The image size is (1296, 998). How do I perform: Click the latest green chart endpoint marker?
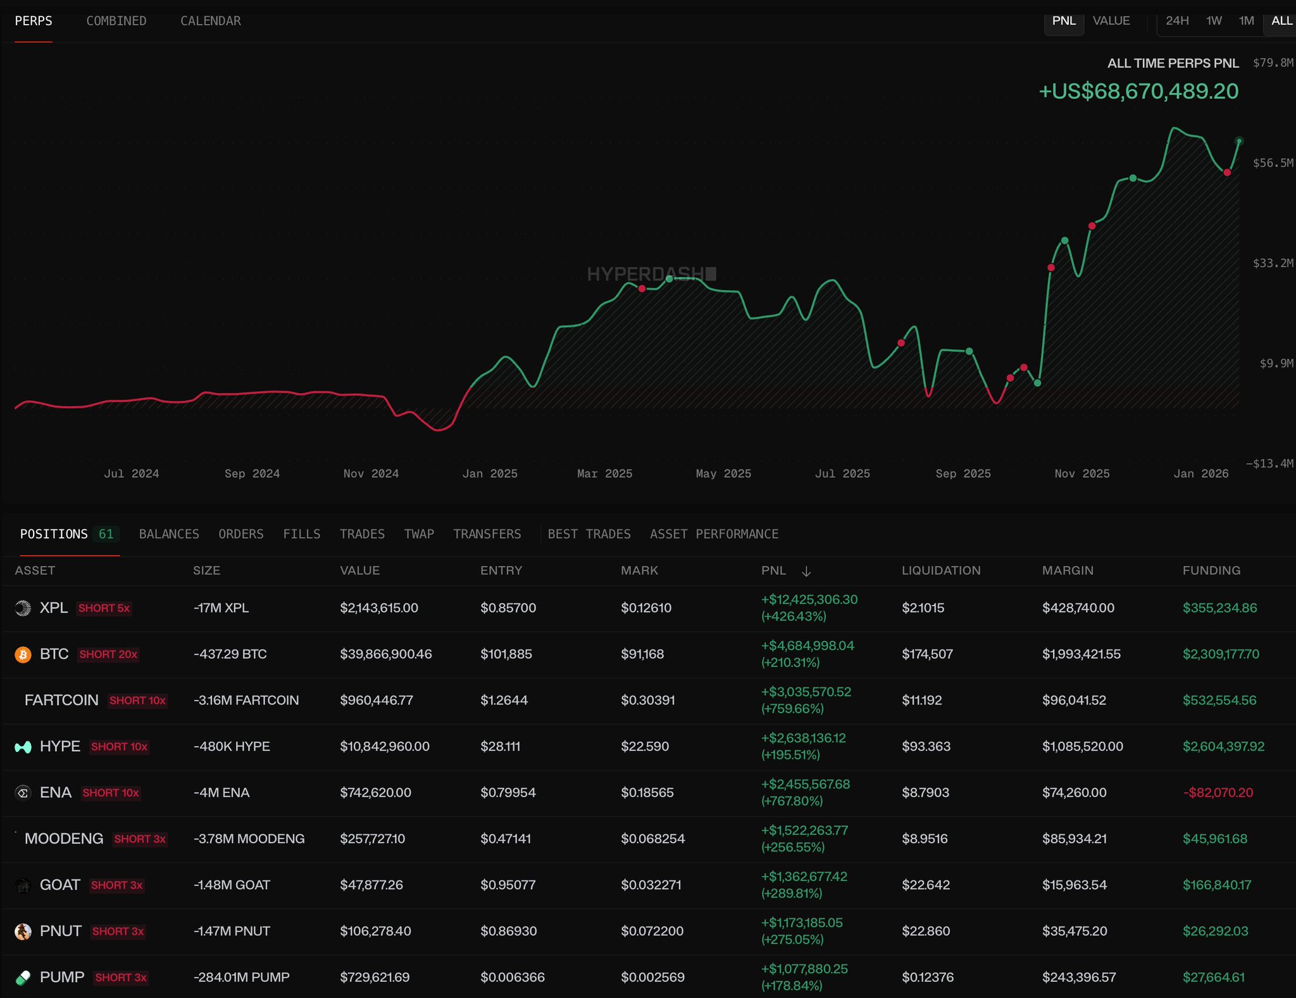pyautogui.click(x=1239, y=141)
